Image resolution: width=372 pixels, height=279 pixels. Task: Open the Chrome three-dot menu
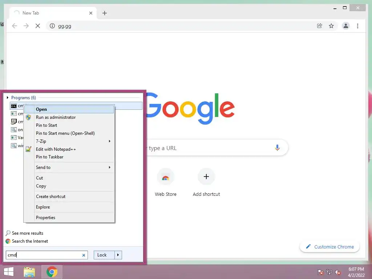[x=357, y=26]
